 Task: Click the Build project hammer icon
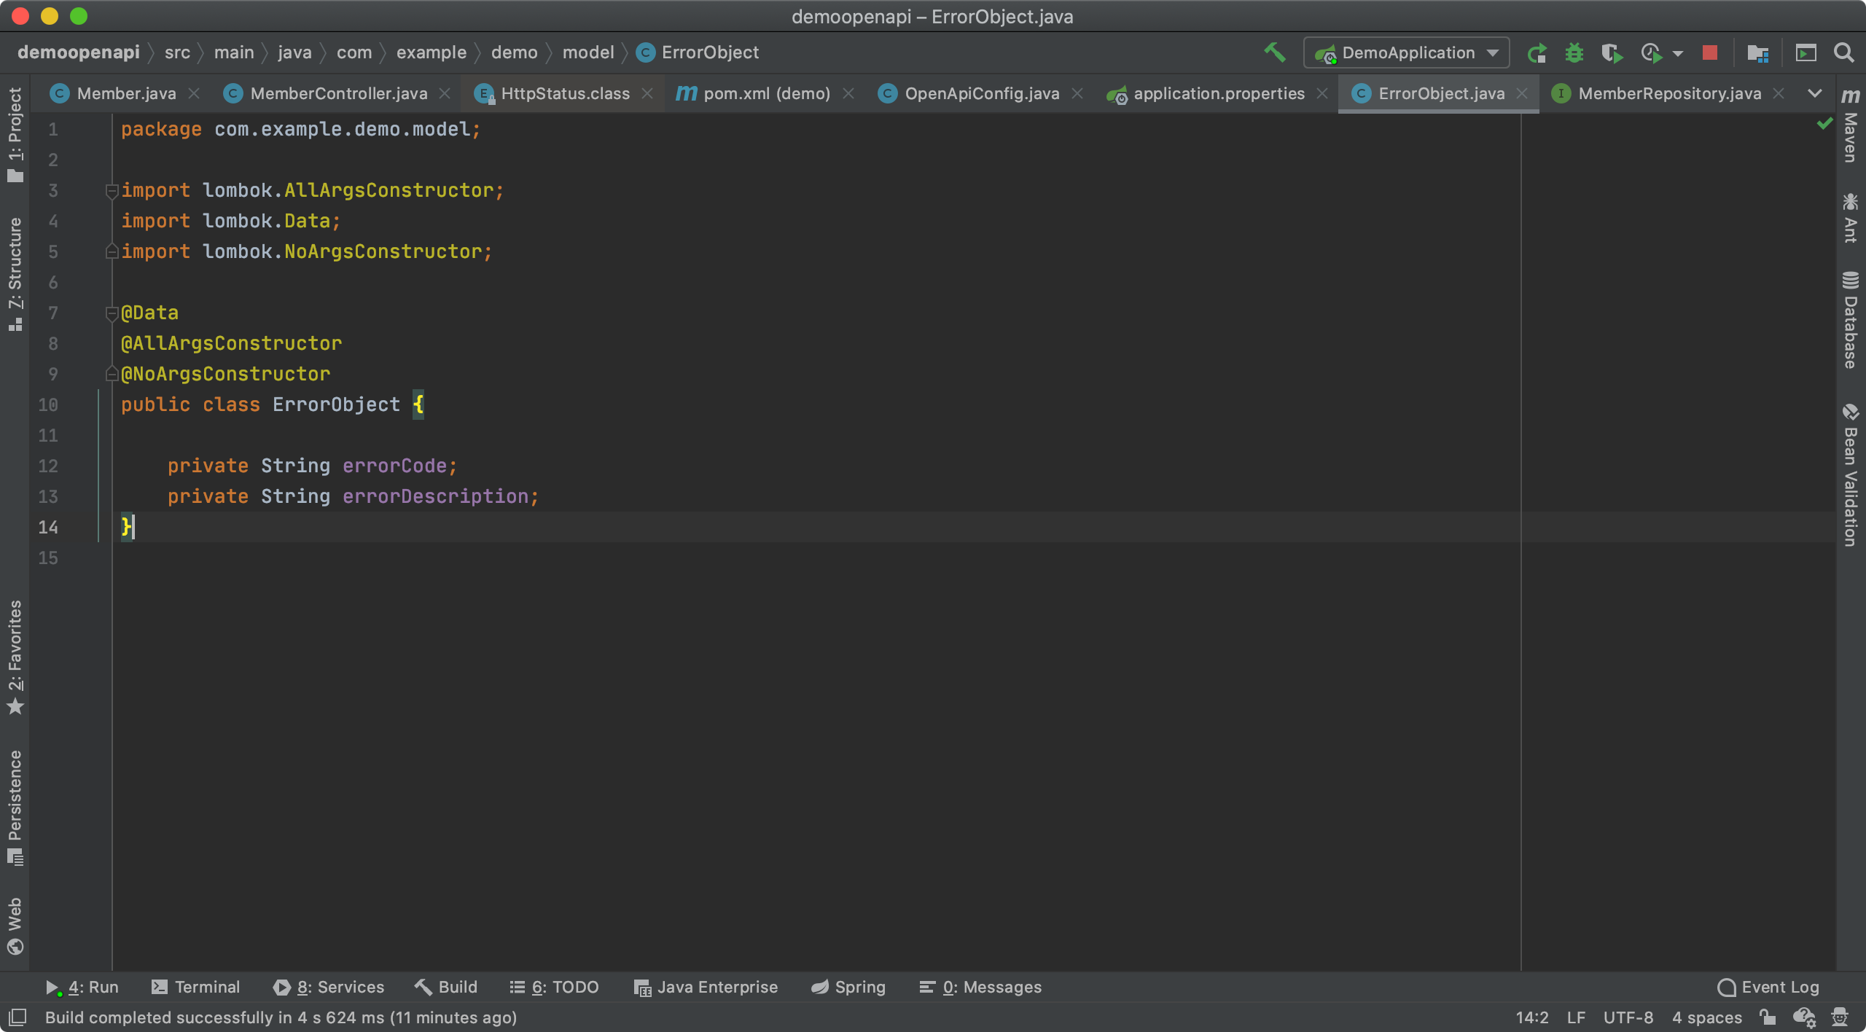pyautogui.click(x=1275, y=52)
